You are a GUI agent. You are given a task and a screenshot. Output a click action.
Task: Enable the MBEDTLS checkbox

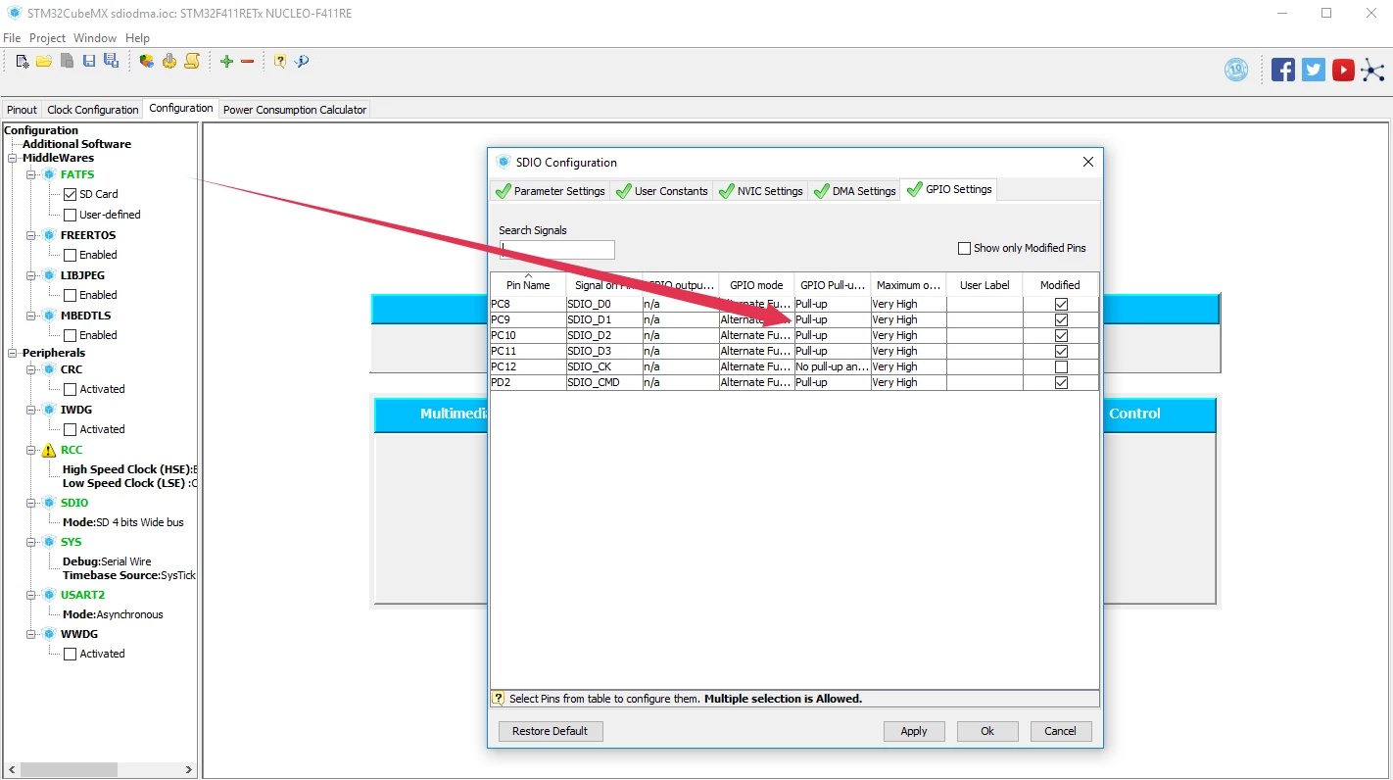70,335
